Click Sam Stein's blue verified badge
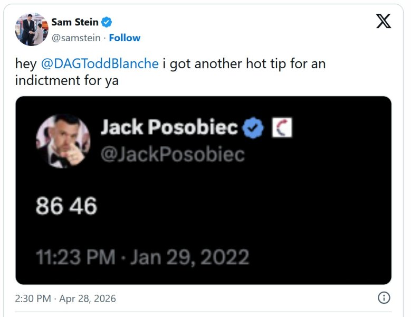The image size is (411, 317). pyautogui.click(x=107, y=22)
